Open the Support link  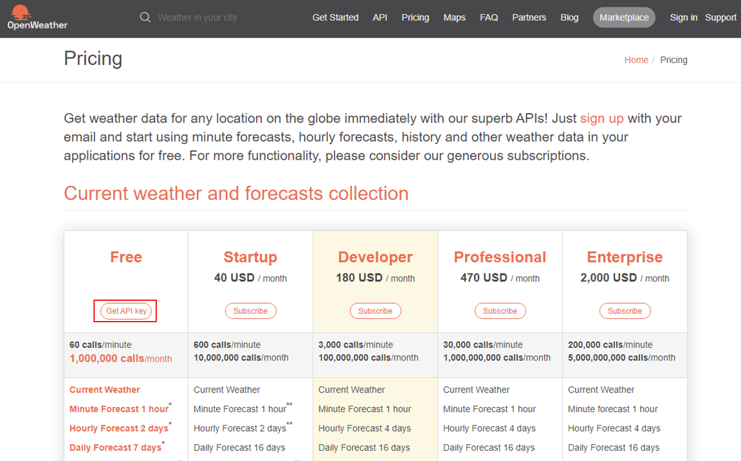pyautogui.click(x=721, y=17)
